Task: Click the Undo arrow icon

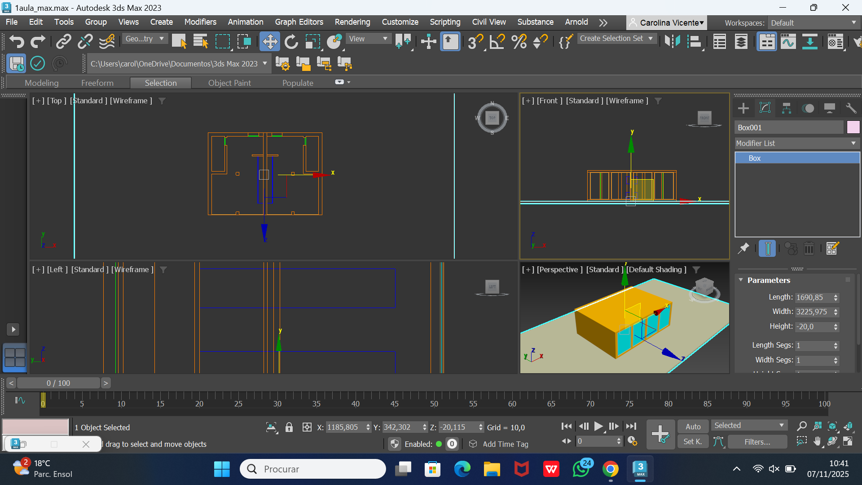Action: coord(17,42)
